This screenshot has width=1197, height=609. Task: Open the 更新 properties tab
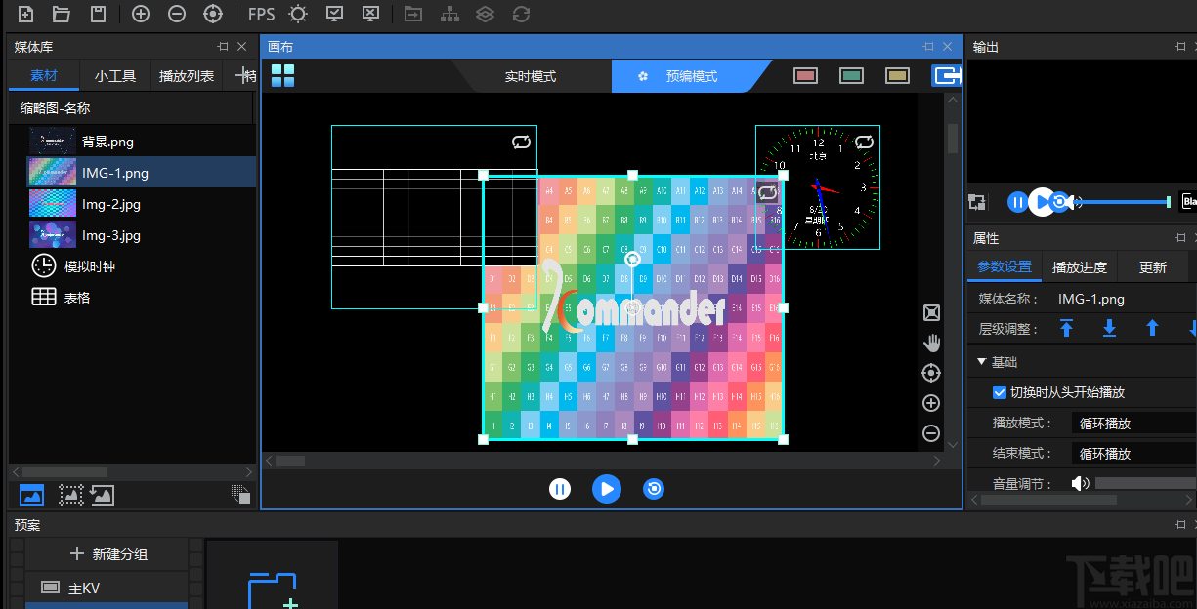pos(1153,267)
